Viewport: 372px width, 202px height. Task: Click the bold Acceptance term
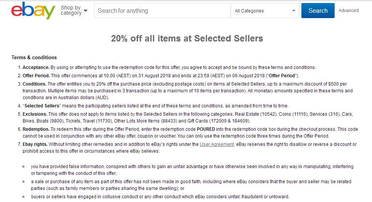coord(36,67)
